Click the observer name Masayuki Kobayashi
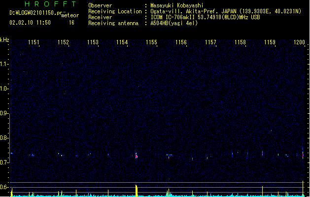Screen dimensions: 310x197 (177, 5)
